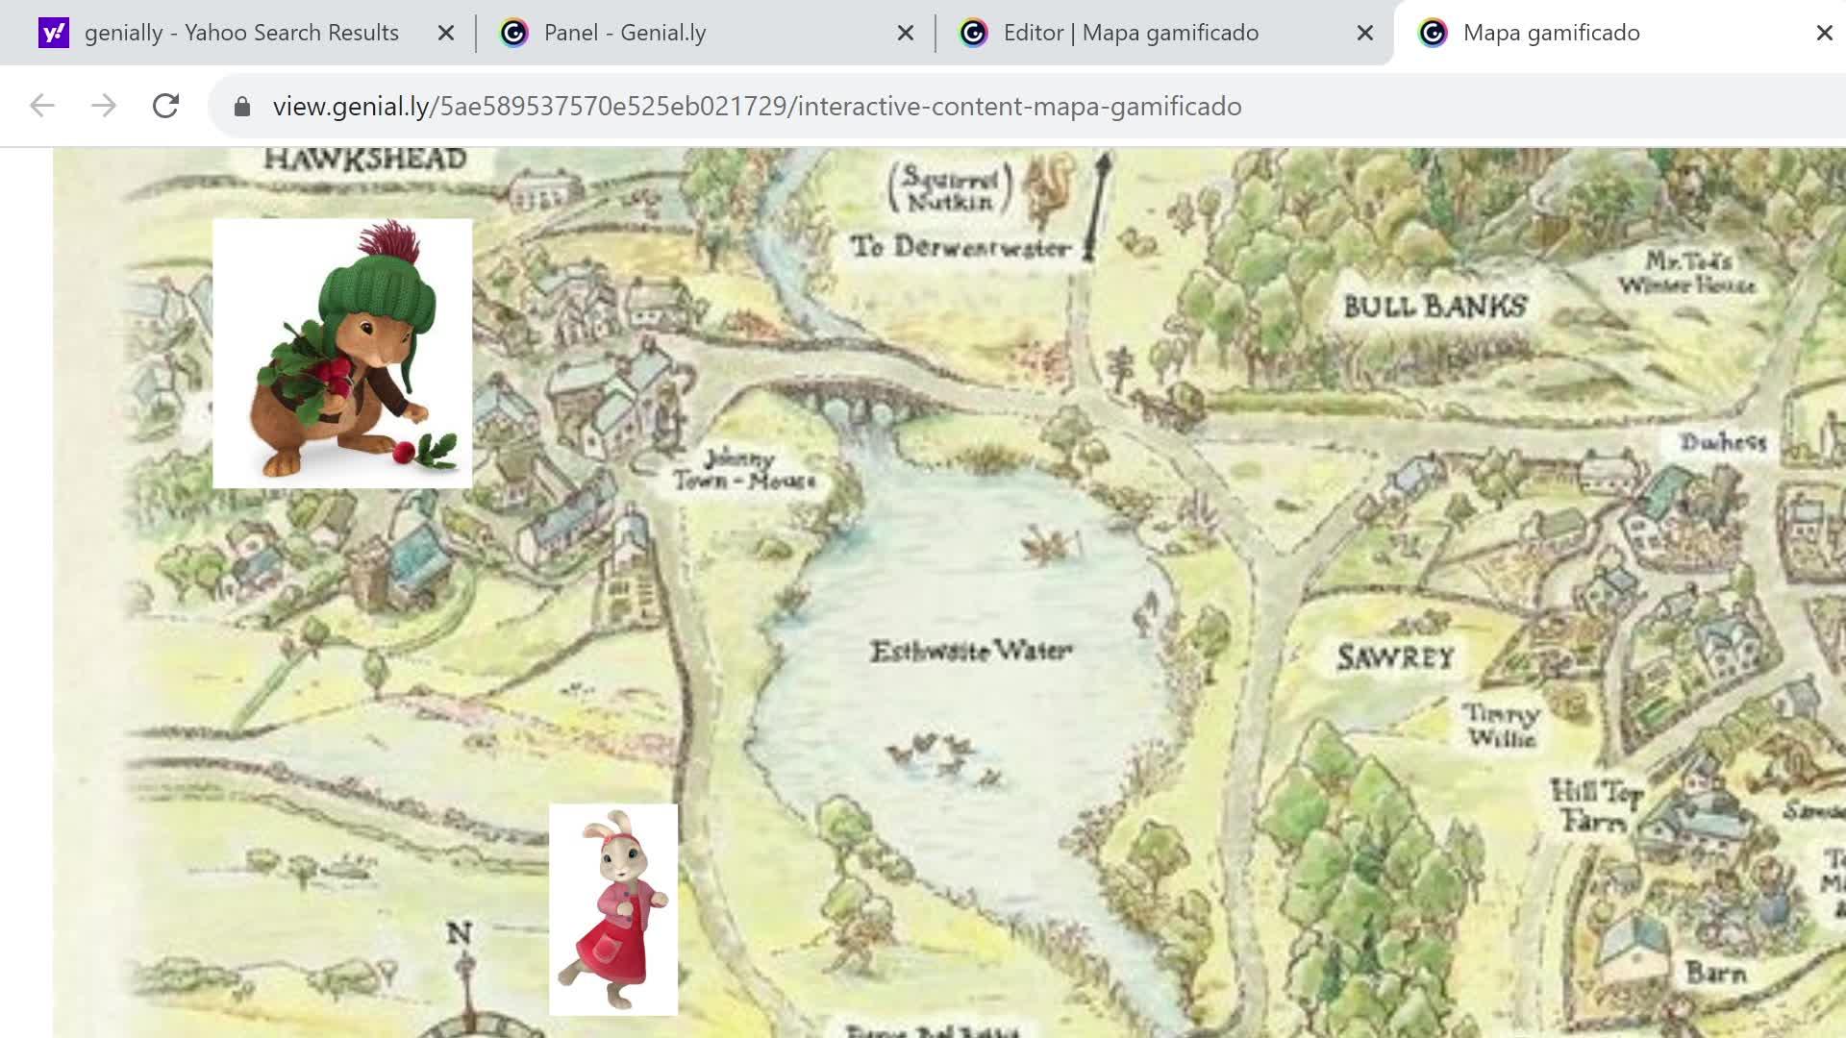
Task: Switch to Yahoo Search Results tab
Action: [240, 34]
